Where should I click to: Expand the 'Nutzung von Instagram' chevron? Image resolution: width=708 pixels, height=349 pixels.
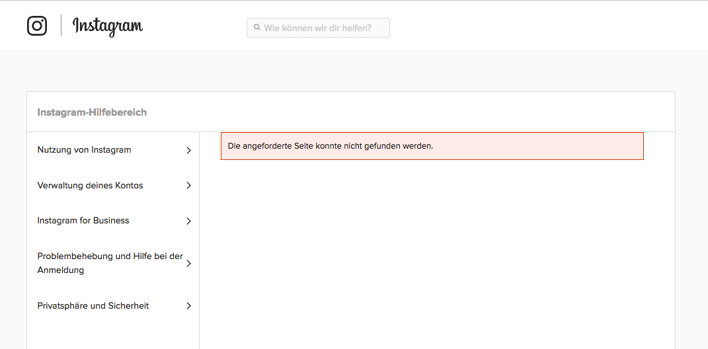coord(189,150)
